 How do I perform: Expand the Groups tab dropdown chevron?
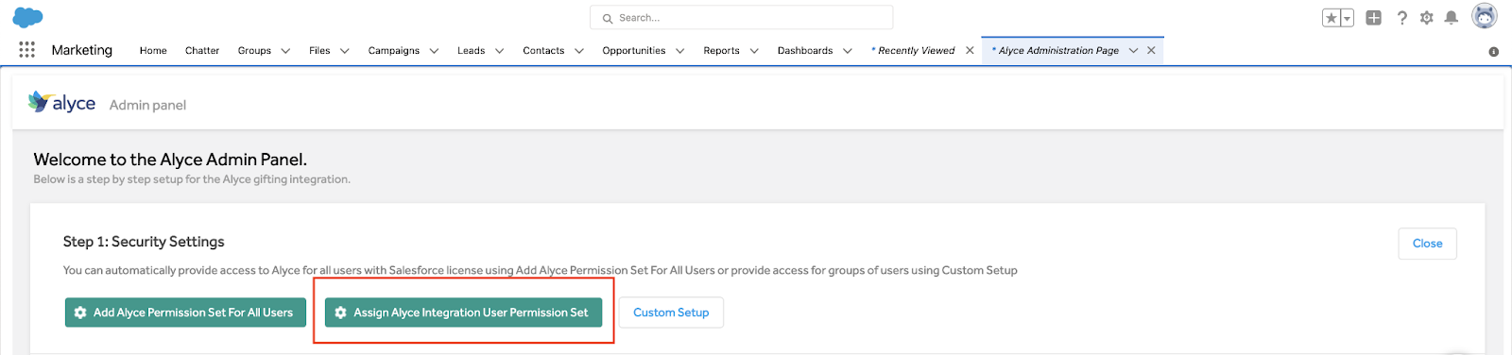[285, 51]
